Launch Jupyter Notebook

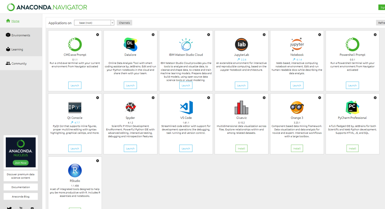(x=297, y=85)
